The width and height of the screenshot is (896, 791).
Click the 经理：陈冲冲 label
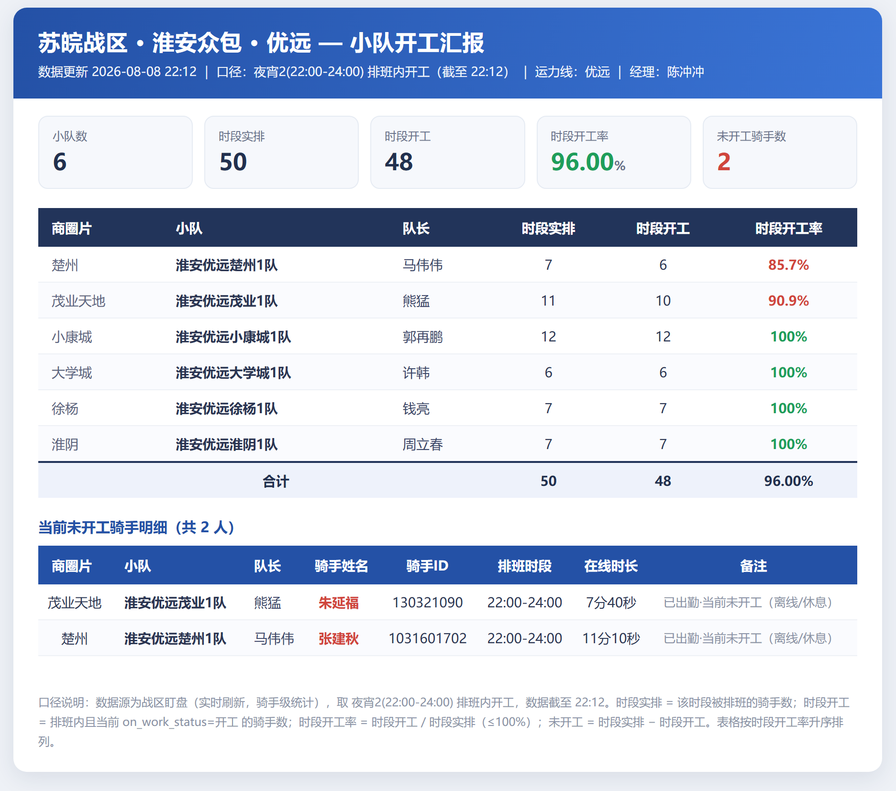[666, 72]
